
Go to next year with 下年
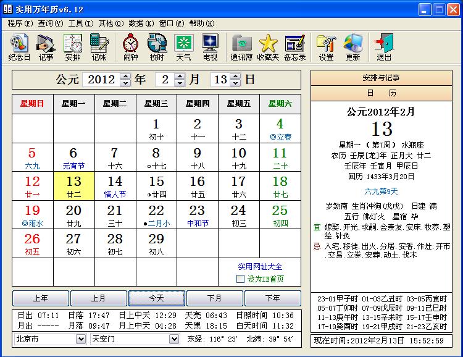[272, 298]
